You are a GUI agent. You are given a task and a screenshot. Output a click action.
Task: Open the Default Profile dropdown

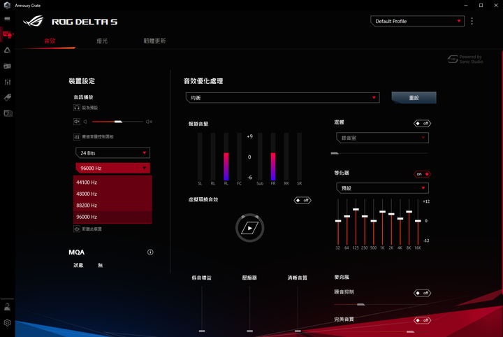click(x=417, y=21)
